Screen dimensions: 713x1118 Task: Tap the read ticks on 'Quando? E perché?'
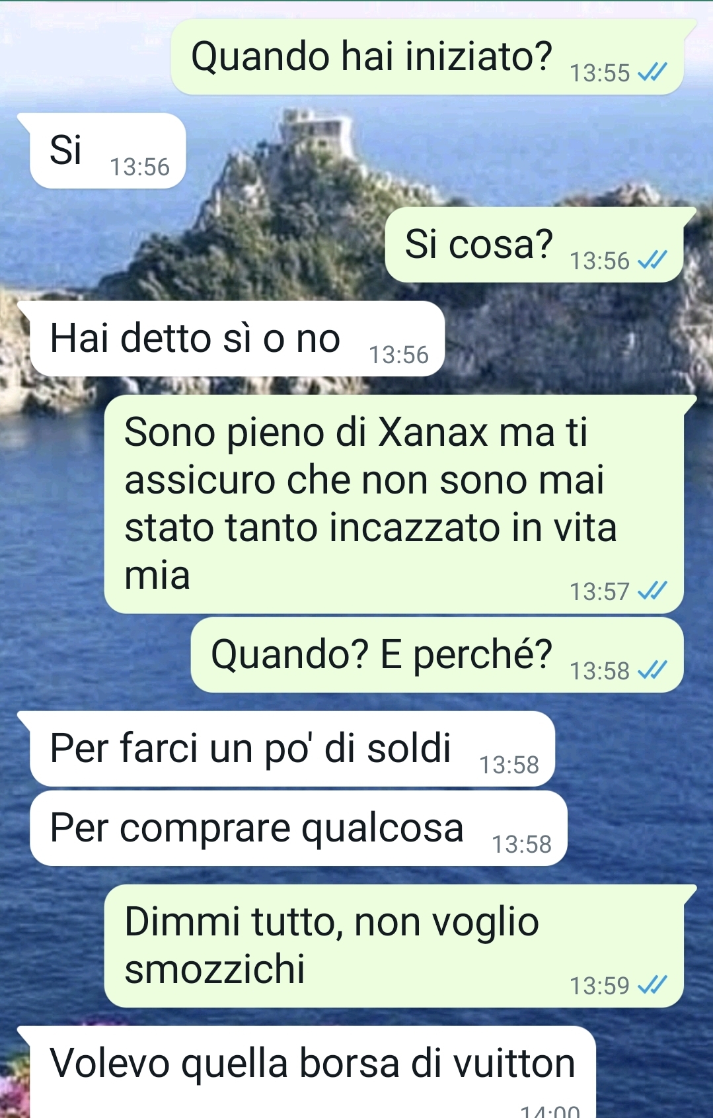(x=652, y=669)
